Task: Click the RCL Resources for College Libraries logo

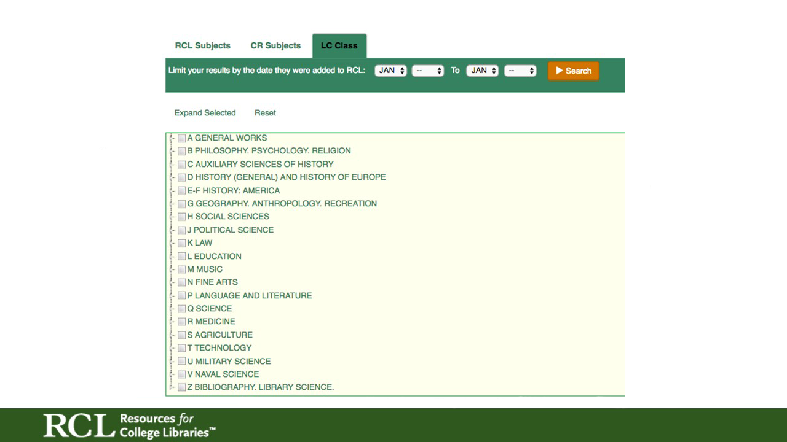Action: [x=129, y=425]
